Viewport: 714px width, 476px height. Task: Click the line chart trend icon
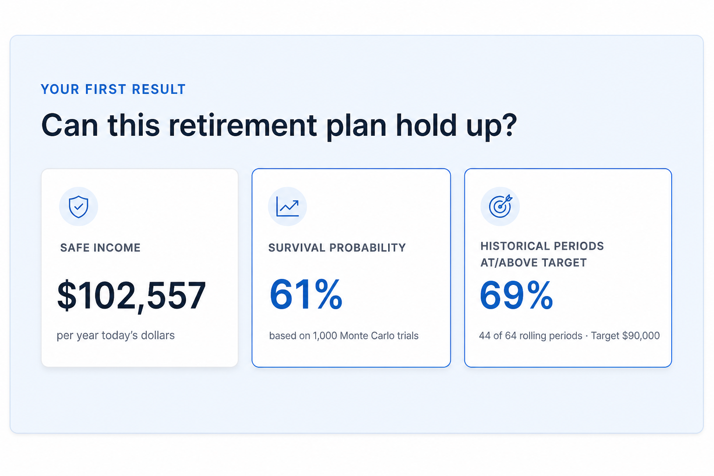coord(287,206)
